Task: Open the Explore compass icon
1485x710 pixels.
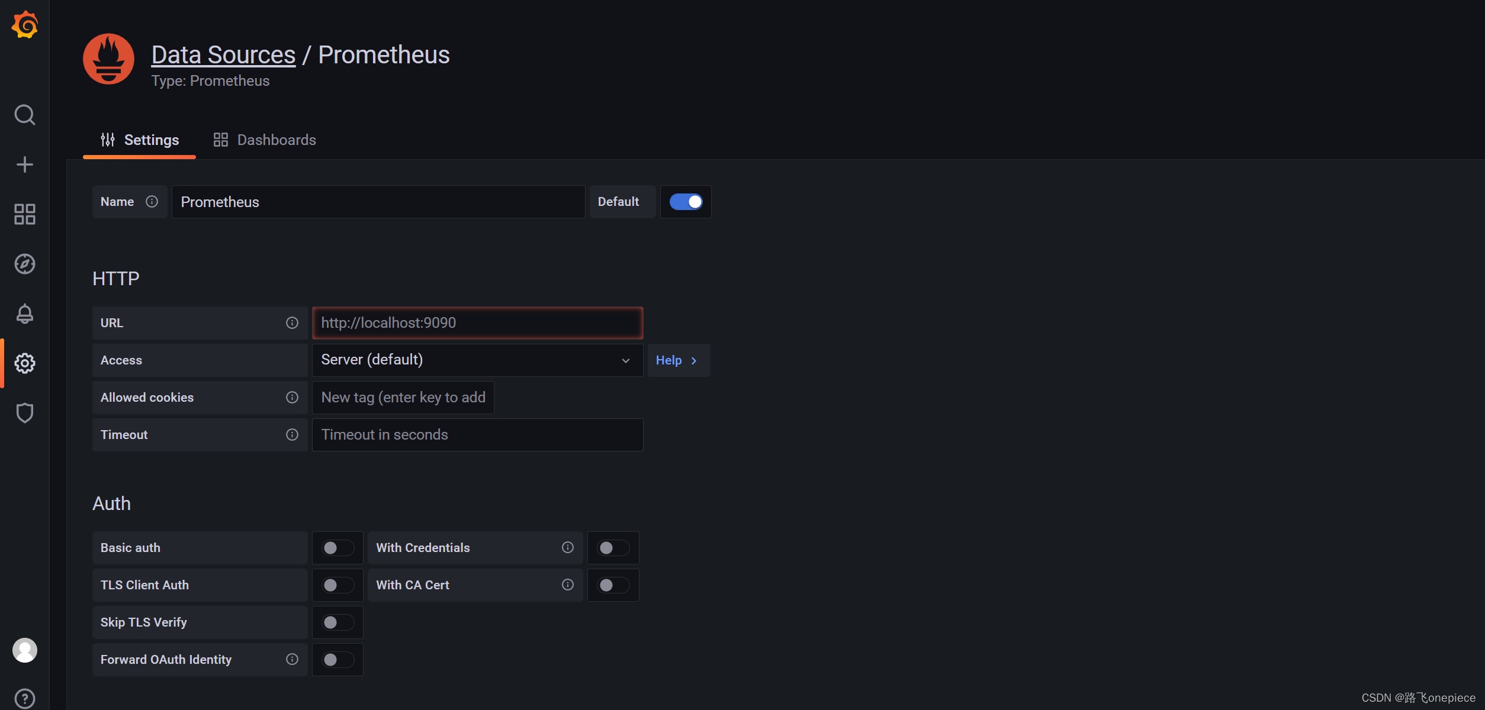Action: tap(25, 264)
